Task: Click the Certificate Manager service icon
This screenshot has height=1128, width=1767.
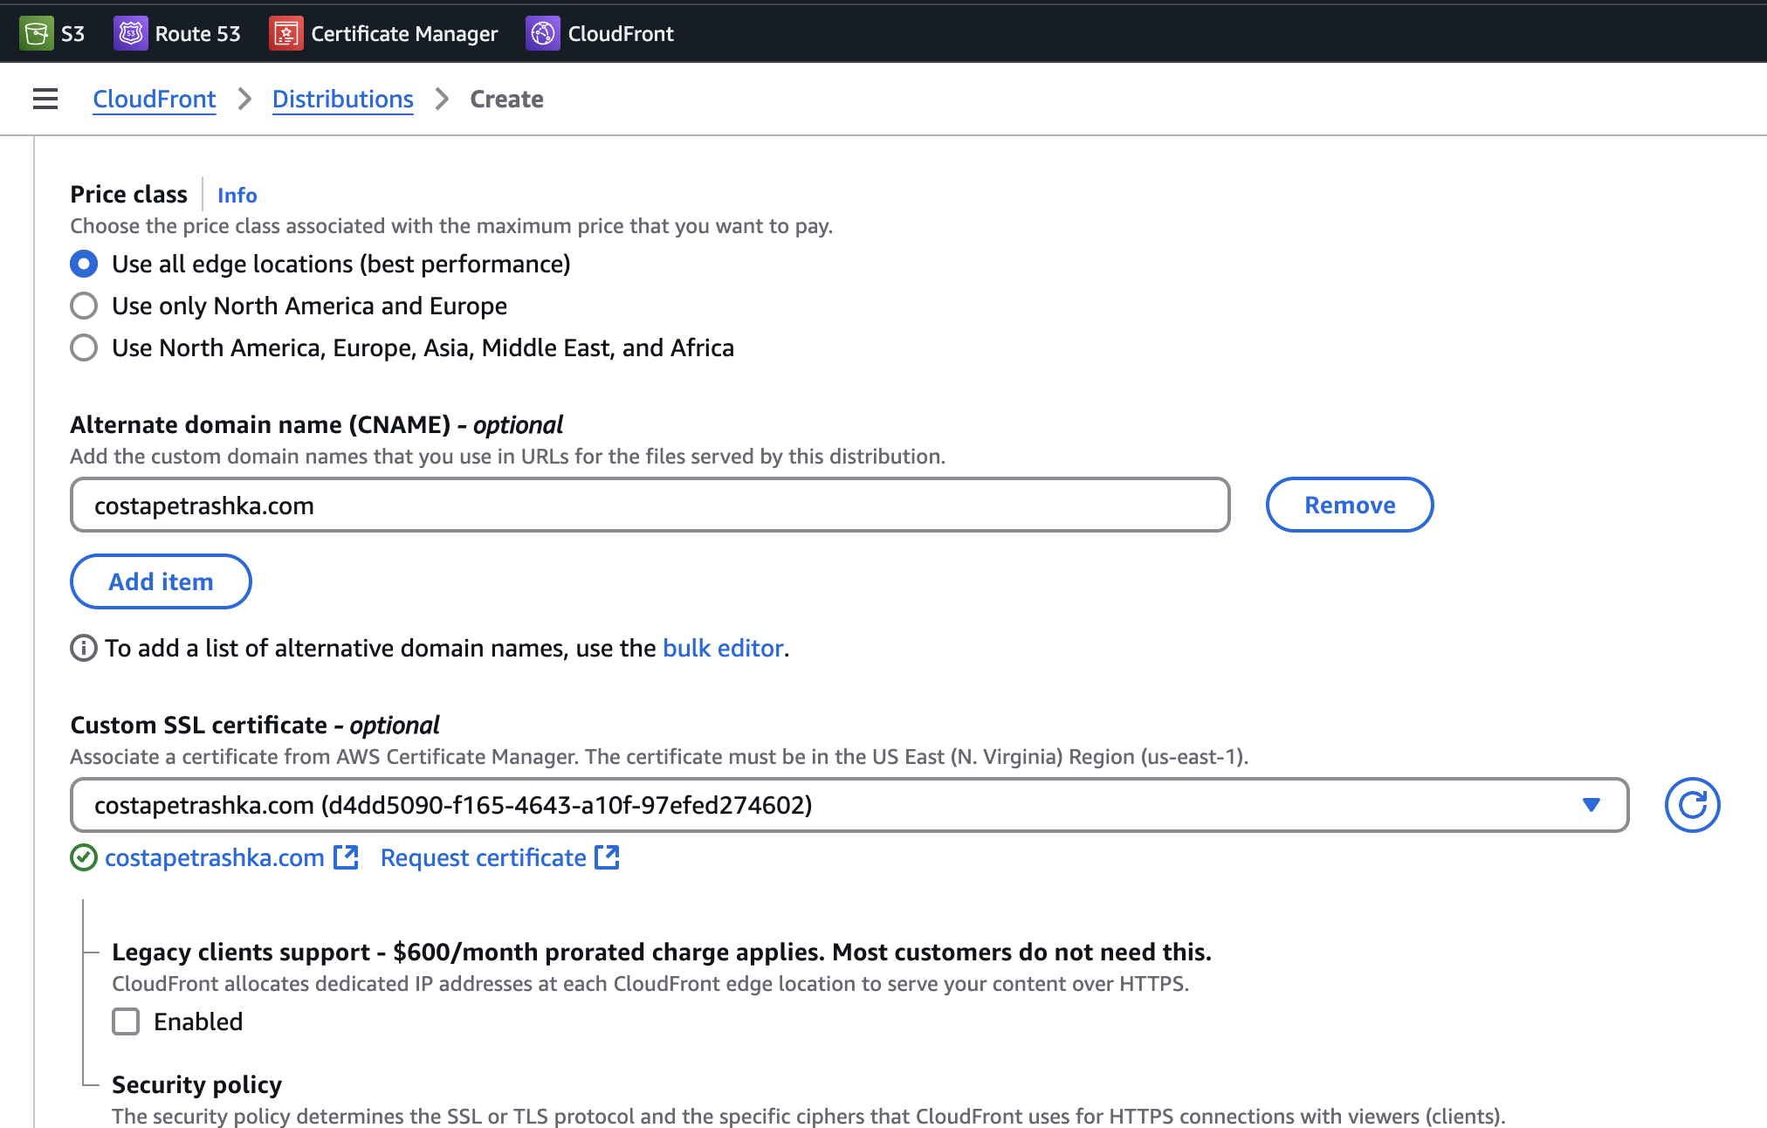Action: (286, 33)
